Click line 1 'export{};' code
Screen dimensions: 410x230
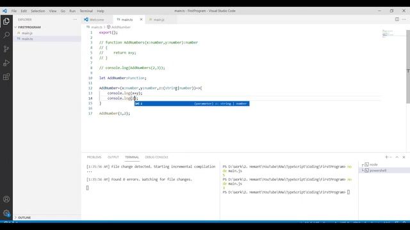[x=108, y=33]
